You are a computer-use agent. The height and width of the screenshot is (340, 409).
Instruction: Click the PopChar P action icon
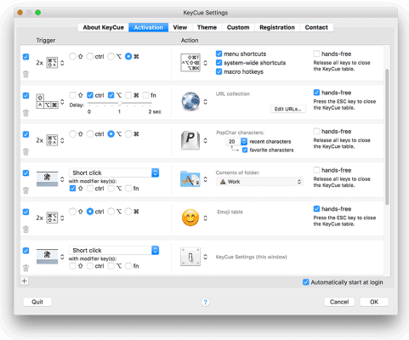(190, 140)
